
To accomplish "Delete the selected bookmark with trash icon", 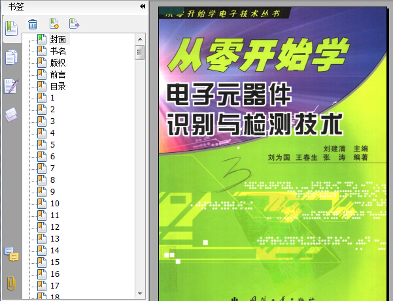I will tap(32, 25).
